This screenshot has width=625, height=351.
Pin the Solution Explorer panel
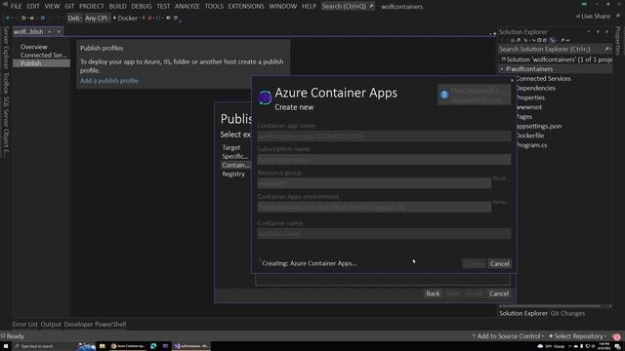pyautogui.click(x=598, y=32)
